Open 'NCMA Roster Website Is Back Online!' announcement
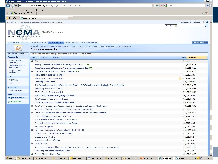The height and width of the screenshot is (164, 218). (x=49, y=75)
